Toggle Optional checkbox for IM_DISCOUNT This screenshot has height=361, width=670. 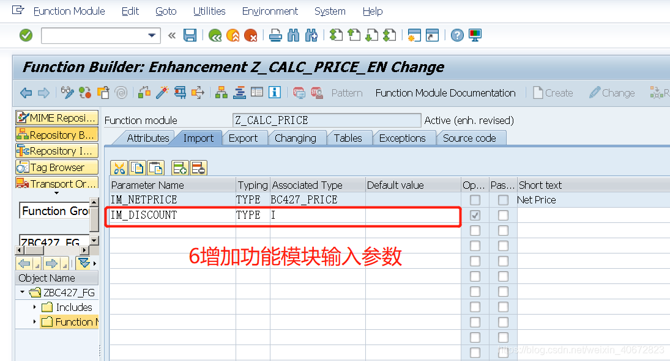click(475, 215)
